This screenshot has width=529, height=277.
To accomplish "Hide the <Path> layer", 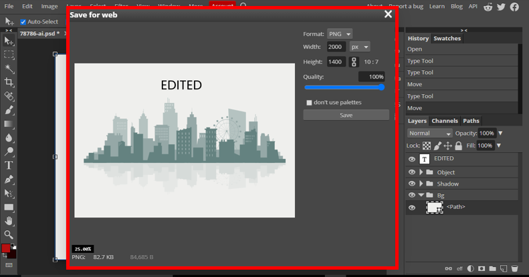I will point(412,208).
